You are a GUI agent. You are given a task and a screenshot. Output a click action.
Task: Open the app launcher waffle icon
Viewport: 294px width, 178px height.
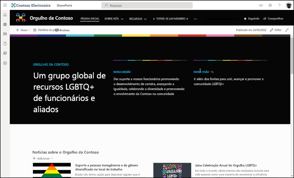pos(5,5)
